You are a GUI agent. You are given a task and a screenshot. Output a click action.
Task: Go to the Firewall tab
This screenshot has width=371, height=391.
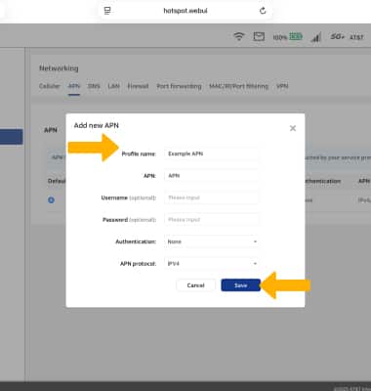pos(138,86)
